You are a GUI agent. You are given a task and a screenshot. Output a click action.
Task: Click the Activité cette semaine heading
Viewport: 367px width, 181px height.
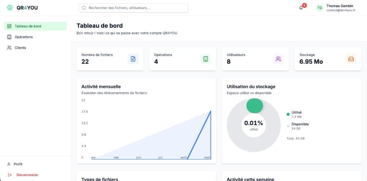coord(251,179)
